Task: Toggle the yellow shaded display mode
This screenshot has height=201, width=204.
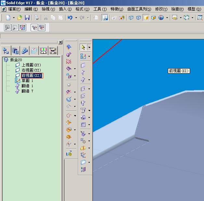Action: pyautogui.click(x=146, y=18)
